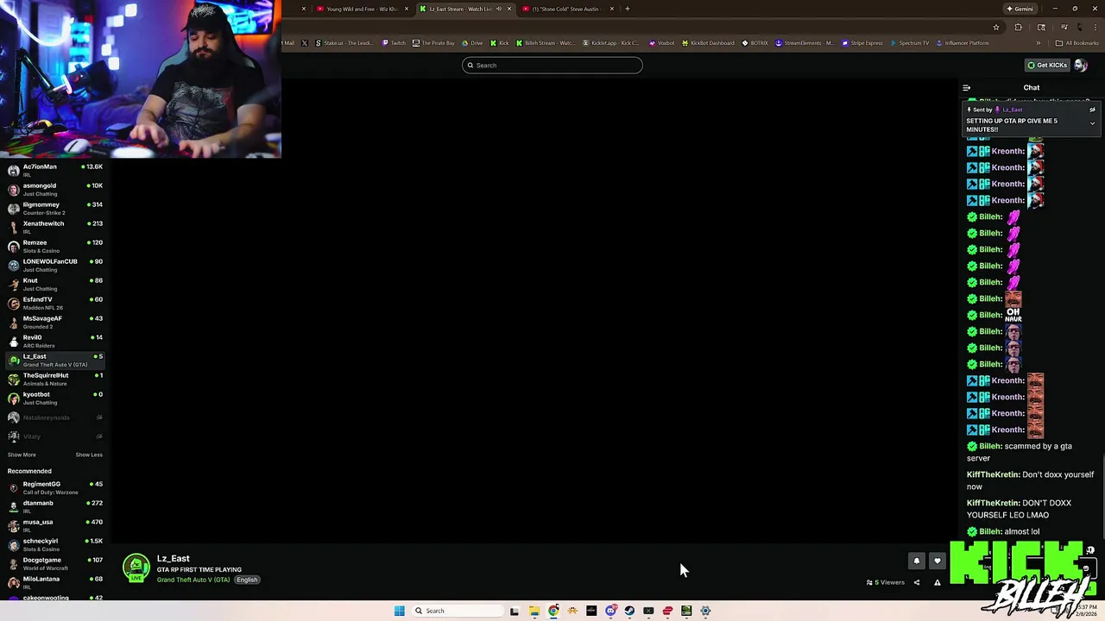Open File Explorer from taskbar
This screenshot has width=1105, height=621.
(x=534, y=611)
